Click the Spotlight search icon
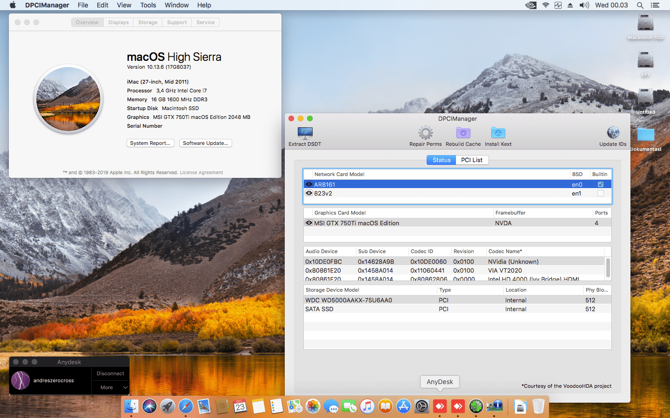The width and height of the screenshot is (670, 418). click(x=640, y=5)
